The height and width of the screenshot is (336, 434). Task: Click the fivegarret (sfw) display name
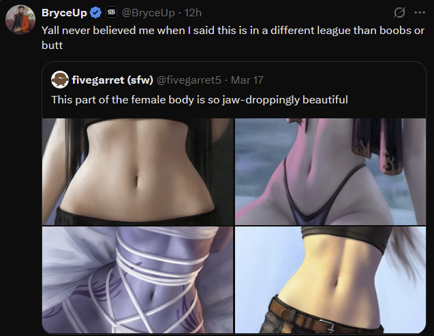pyautogui.click(x=112, y=80)
